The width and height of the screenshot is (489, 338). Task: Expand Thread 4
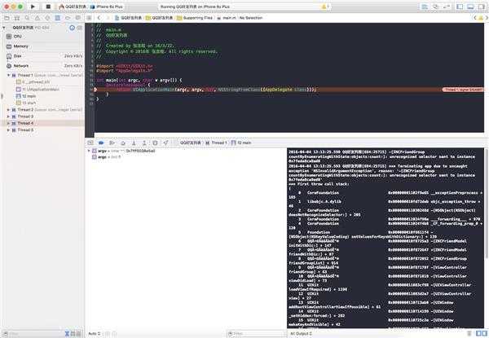[8, 123]
